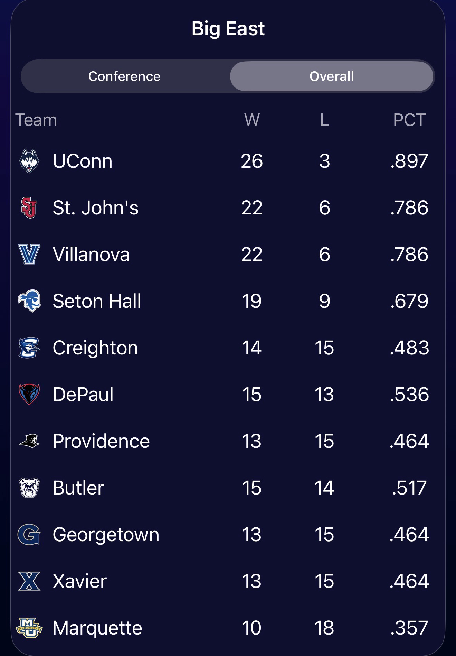Click the L column header
Image resolution: width=456 pixels, height=656 pixels.
click(324, 120)
